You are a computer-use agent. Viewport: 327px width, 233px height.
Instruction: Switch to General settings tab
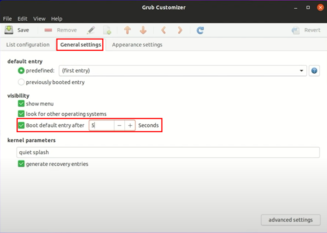81,44
